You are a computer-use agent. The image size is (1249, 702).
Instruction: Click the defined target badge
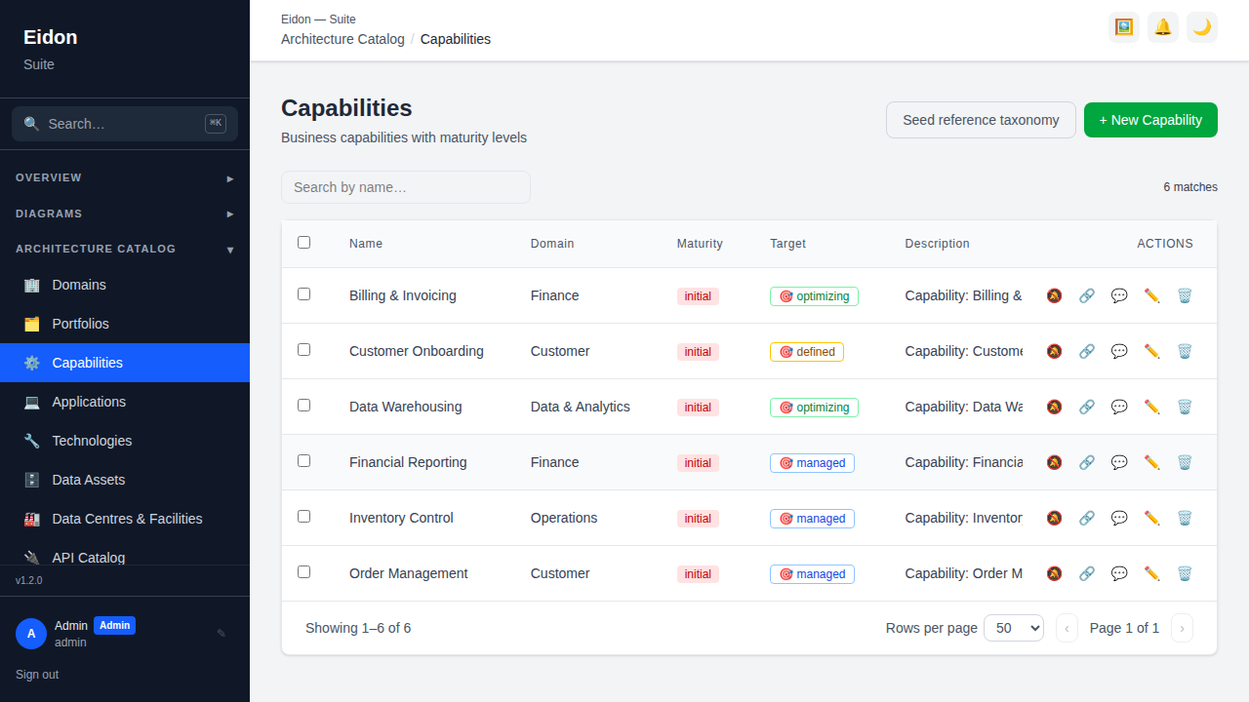[x=807, y=352]
